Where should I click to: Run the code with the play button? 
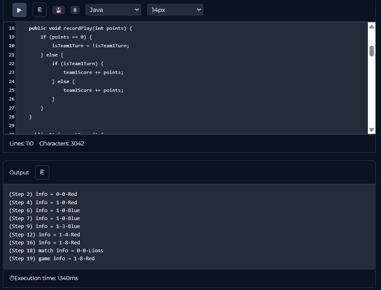[x=19, y=10]
